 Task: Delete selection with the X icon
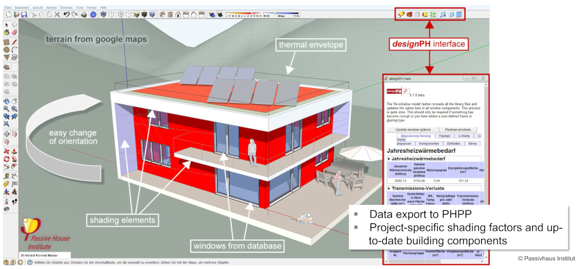pyautogui.click(x=57, y=15)
